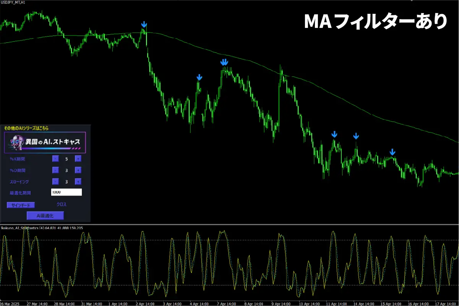459x306 pixels.
Task: Open the その他のAIシリーズはこちら link
Action: click(x=26, y=128)
